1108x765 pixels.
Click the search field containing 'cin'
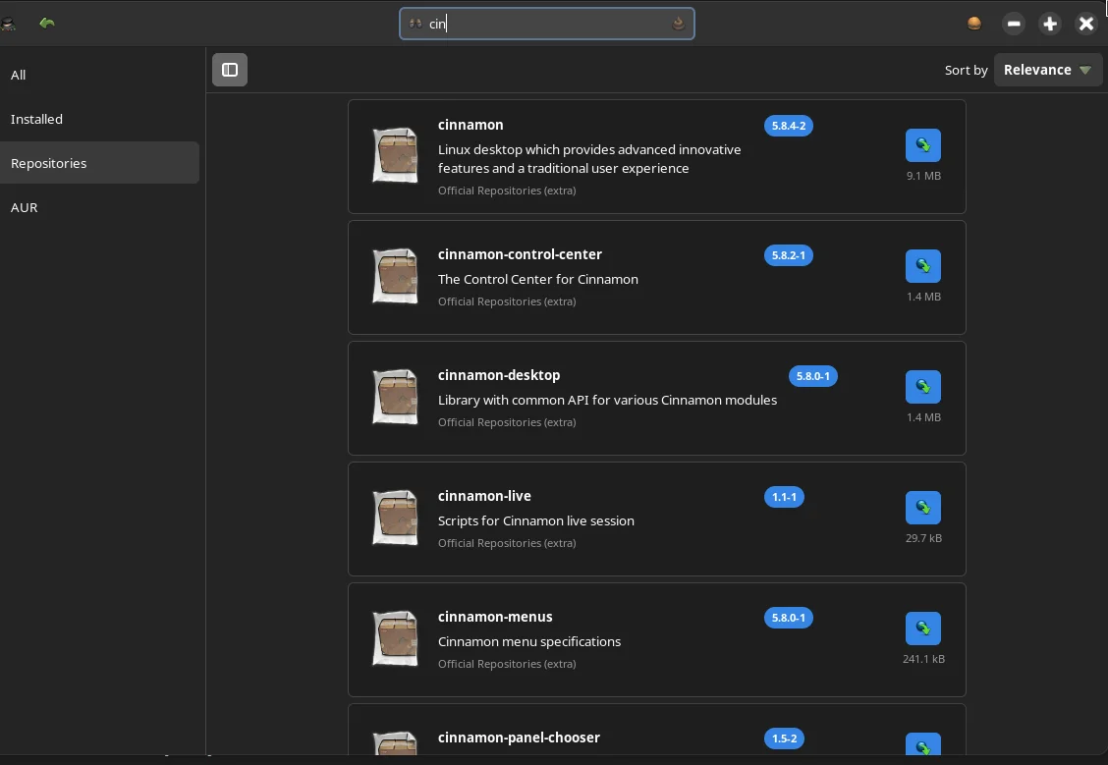coord(546,24)
